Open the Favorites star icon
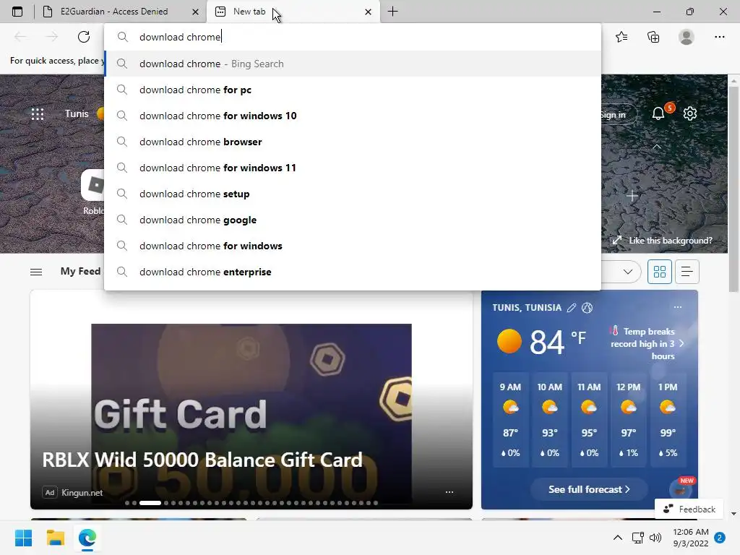 coord(621,37)
